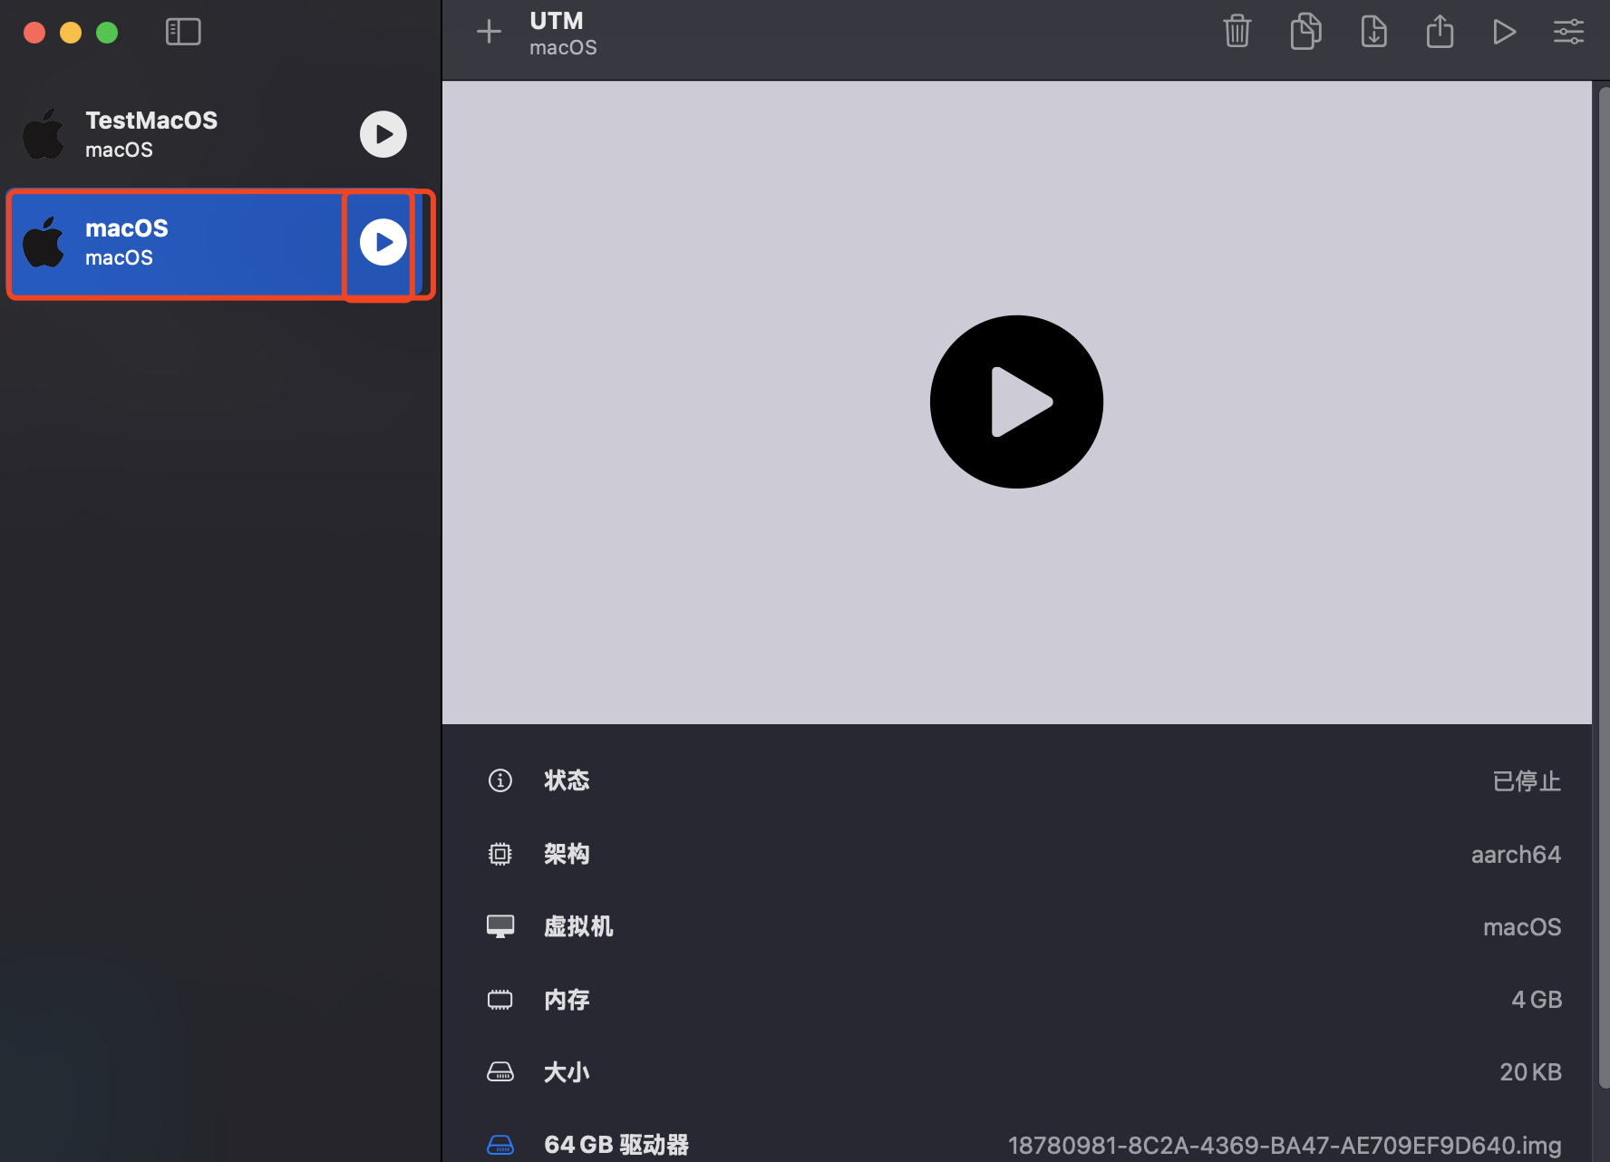Click the CPU chip icon beside 架构
Image resolution: width=1610 pixels, height=1162 pixels.
coord(500,854)
